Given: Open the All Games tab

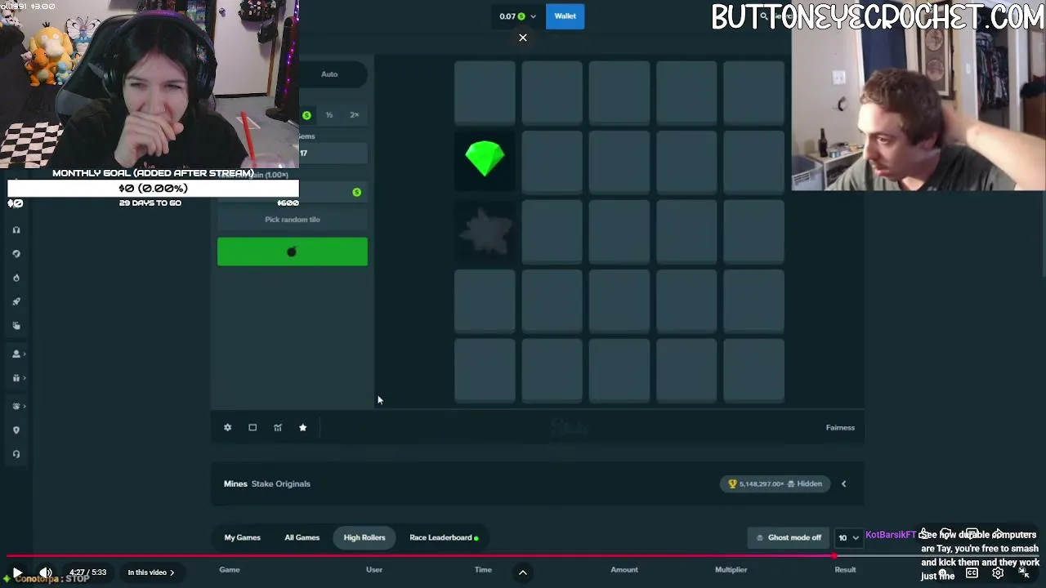Looking at the screenshot, I should pos(302,538).
